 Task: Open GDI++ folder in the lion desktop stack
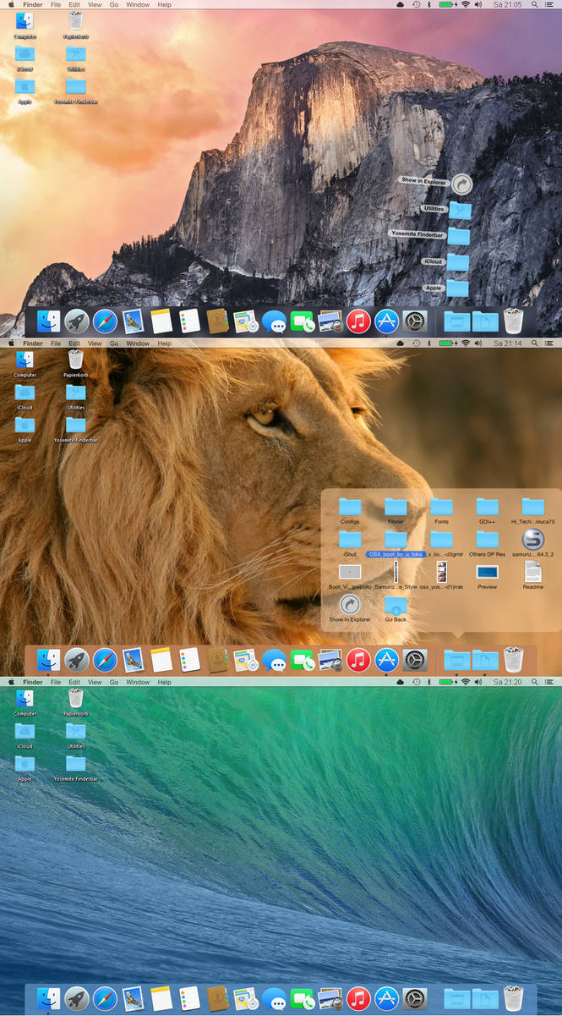pos(487,507)
